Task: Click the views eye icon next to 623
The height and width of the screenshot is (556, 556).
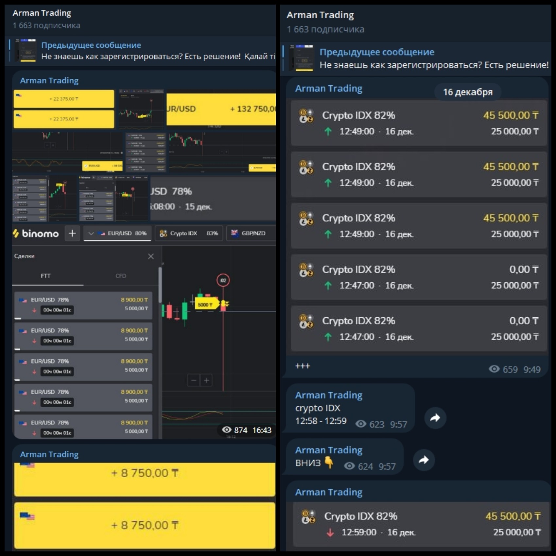Action: pyautogui.click(x=361, y=424)
